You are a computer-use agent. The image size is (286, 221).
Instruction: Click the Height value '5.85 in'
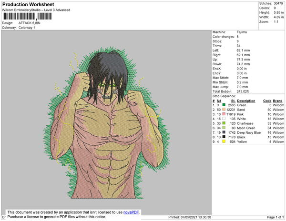coord(279,12)
